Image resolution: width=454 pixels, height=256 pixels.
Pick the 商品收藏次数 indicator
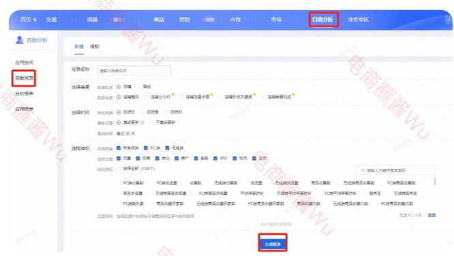click(x=309, y=204)
